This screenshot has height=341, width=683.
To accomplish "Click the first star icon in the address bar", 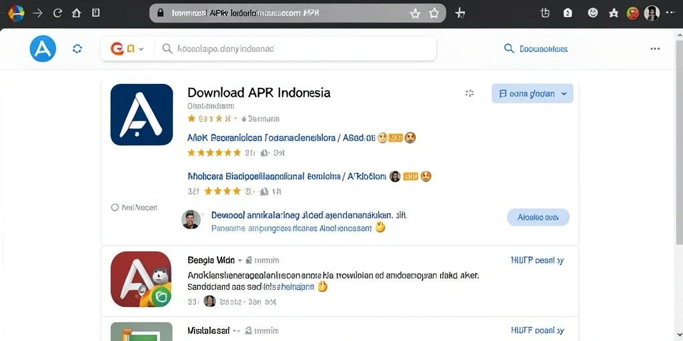I will coord(415,13).
